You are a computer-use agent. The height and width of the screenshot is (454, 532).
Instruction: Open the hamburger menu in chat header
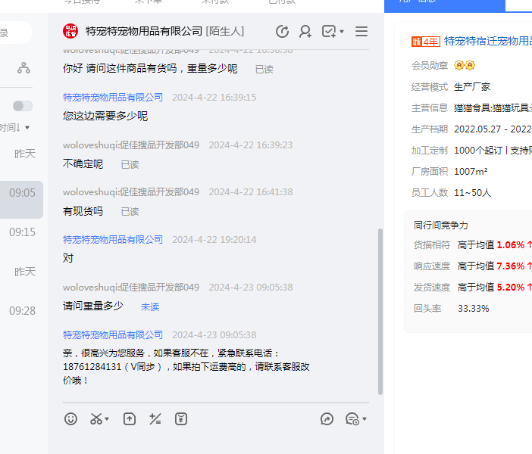[x=361, y=31]
